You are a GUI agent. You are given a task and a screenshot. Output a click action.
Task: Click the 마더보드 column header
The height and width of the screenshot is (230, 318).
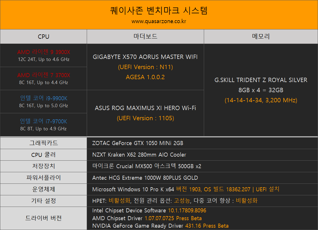(145, 36)
